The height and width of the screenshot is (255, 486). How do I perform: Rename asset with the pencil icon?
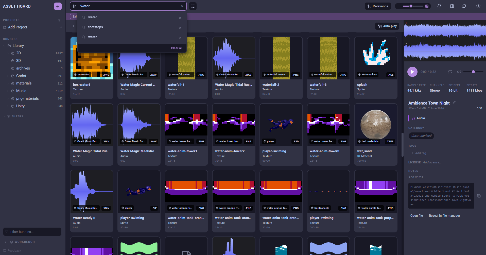[x=454, y=103]
